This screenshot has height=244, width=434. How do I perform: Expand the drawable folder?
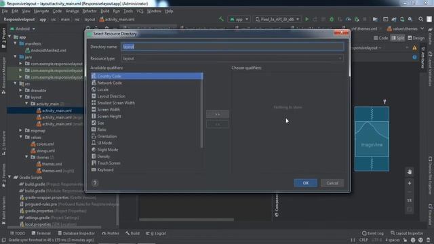[20, 90]
